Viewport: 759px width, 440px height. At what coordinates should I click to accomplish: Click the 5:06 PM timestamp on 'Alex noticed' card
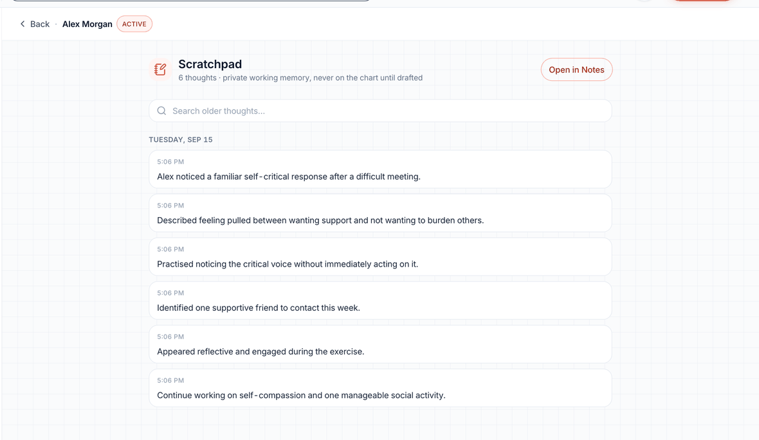(x=170, y=162)
